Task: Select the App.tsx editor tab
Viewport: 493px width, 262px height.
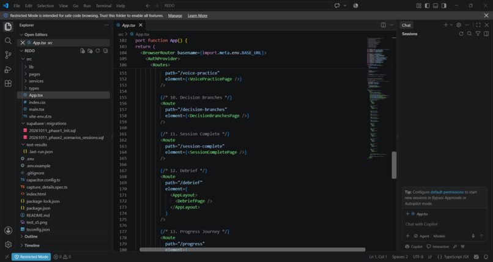Action: 129,25
